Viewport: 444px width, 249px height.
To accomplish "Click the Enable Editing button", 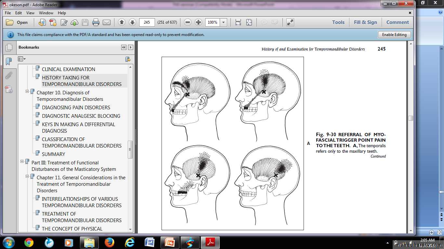I will point(394,35).
